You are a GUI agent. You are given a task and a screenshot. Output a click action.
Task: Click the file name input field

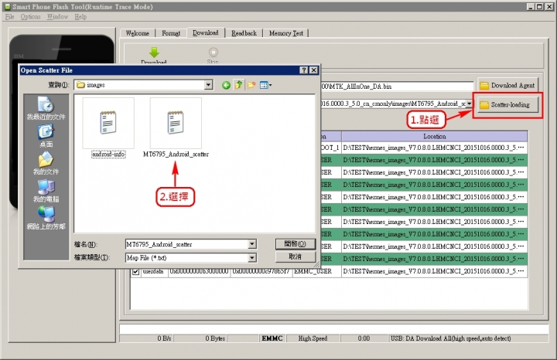click(187, 244)
